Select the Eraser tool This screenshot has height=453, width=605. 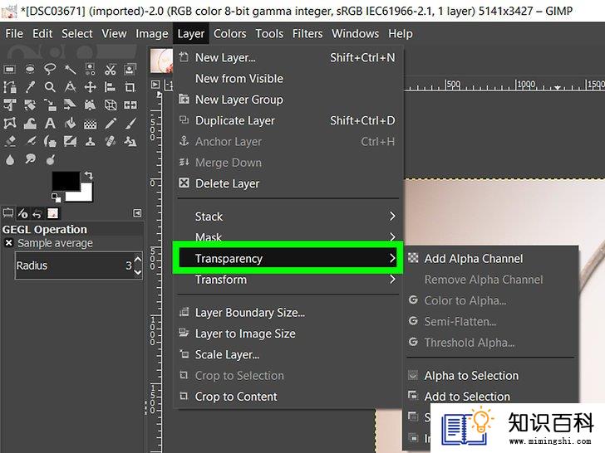click(x=10, y=141)
